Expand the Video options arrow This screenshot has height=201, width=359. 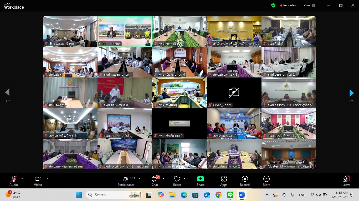tap(48, 179)
